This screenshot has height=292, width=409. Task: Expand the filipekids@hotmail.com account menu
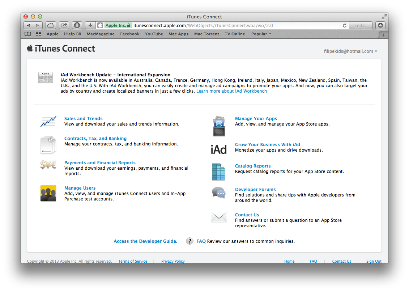(x=350, y=51)
